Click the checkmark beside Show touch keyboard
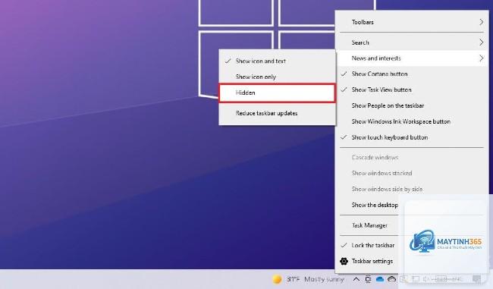 344,137
